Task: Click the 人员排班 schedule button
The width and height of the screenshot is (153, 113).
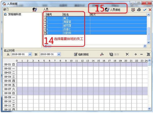Action: tap(113, 10)
